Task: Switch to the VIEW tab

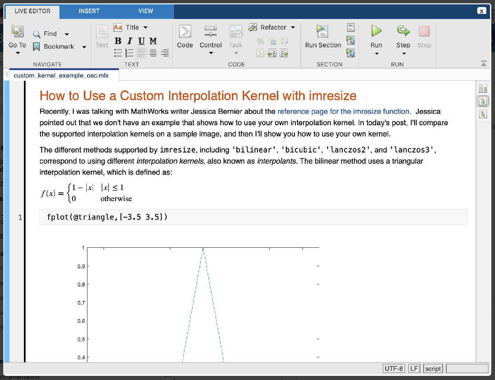Action: point(146,11)
